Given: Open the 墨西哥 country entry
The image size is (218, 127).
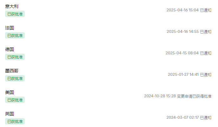Looking at the screenshot, I should 12,71.
